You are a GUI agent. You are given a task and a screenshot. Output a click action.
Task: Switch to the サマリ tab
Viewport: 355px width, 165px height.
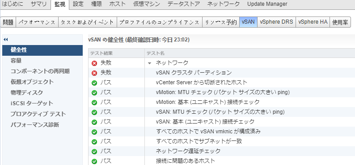coord(39,4)
